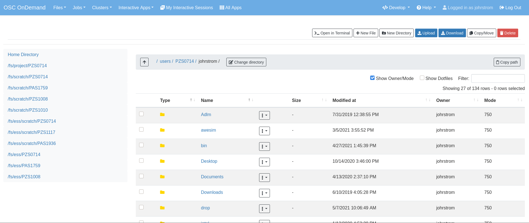Open the actions dropdown for Documents
Viewport: 529px width, 223px height.
point(264,177)
